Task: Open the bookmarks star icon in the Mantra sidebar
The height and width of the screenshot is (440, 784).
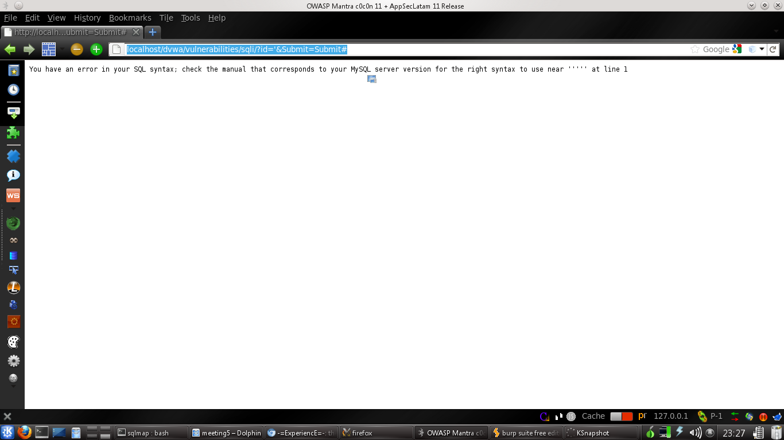Action: click(13, 71)
